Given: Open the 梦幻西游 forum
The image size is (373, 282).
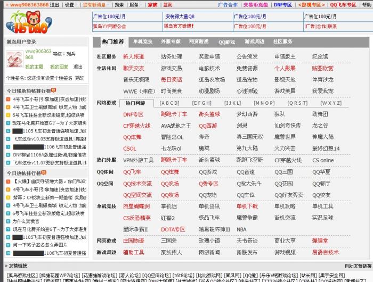Looking at the screenshot, I should (247, 114).
